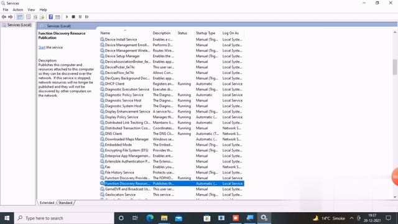Open the View menu
This screenshot has height=224, width=398.
coord(31,10)
